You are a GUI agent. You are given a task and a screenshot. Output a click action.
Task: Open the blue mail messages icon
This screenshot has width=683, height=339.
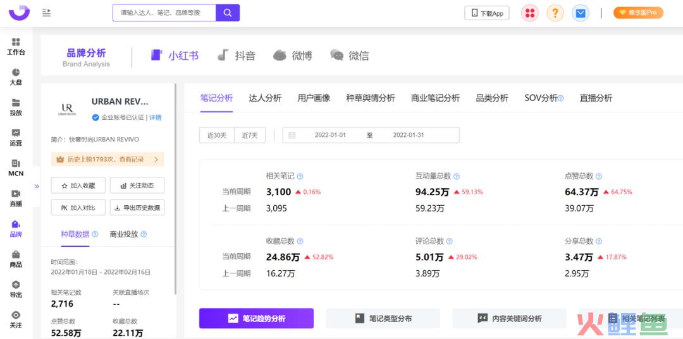click(580, 13)
